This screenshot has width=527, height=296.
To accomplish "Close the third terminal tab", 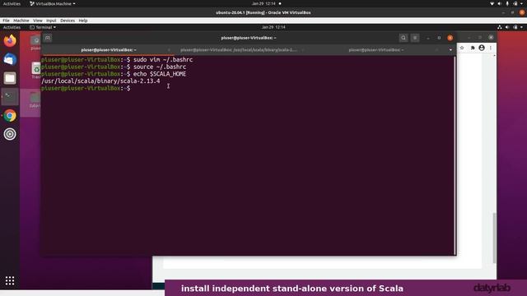I will (436, 50).
